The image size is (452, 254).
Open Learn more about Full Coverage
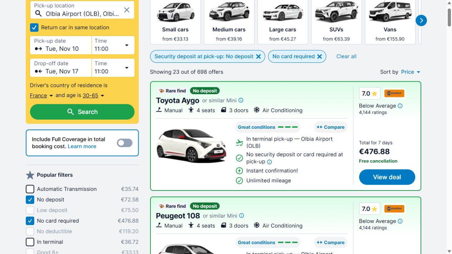click(x=82, y=146)
